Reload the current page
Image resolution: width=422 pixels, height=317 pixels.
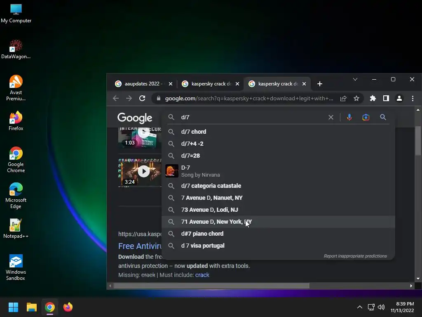tap(142, 98)
